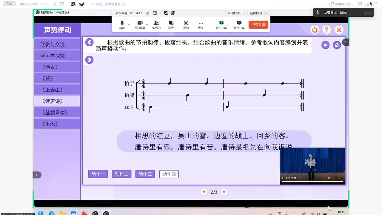Select the 动作四 button
Screen dimensions: 382x215
coord(169,174)
